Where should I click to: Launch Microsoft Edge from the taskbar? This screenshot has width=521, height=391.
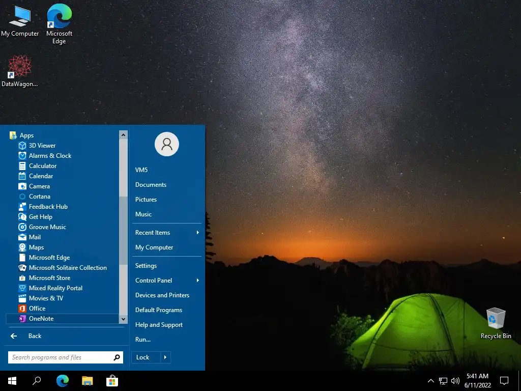62,381
